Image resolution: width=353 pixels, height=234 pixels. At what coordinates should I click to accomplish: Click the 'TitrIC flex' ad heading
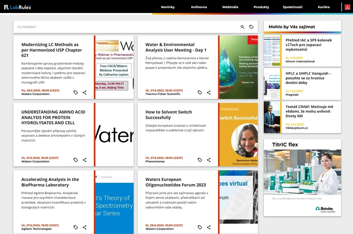coord(285,145)
